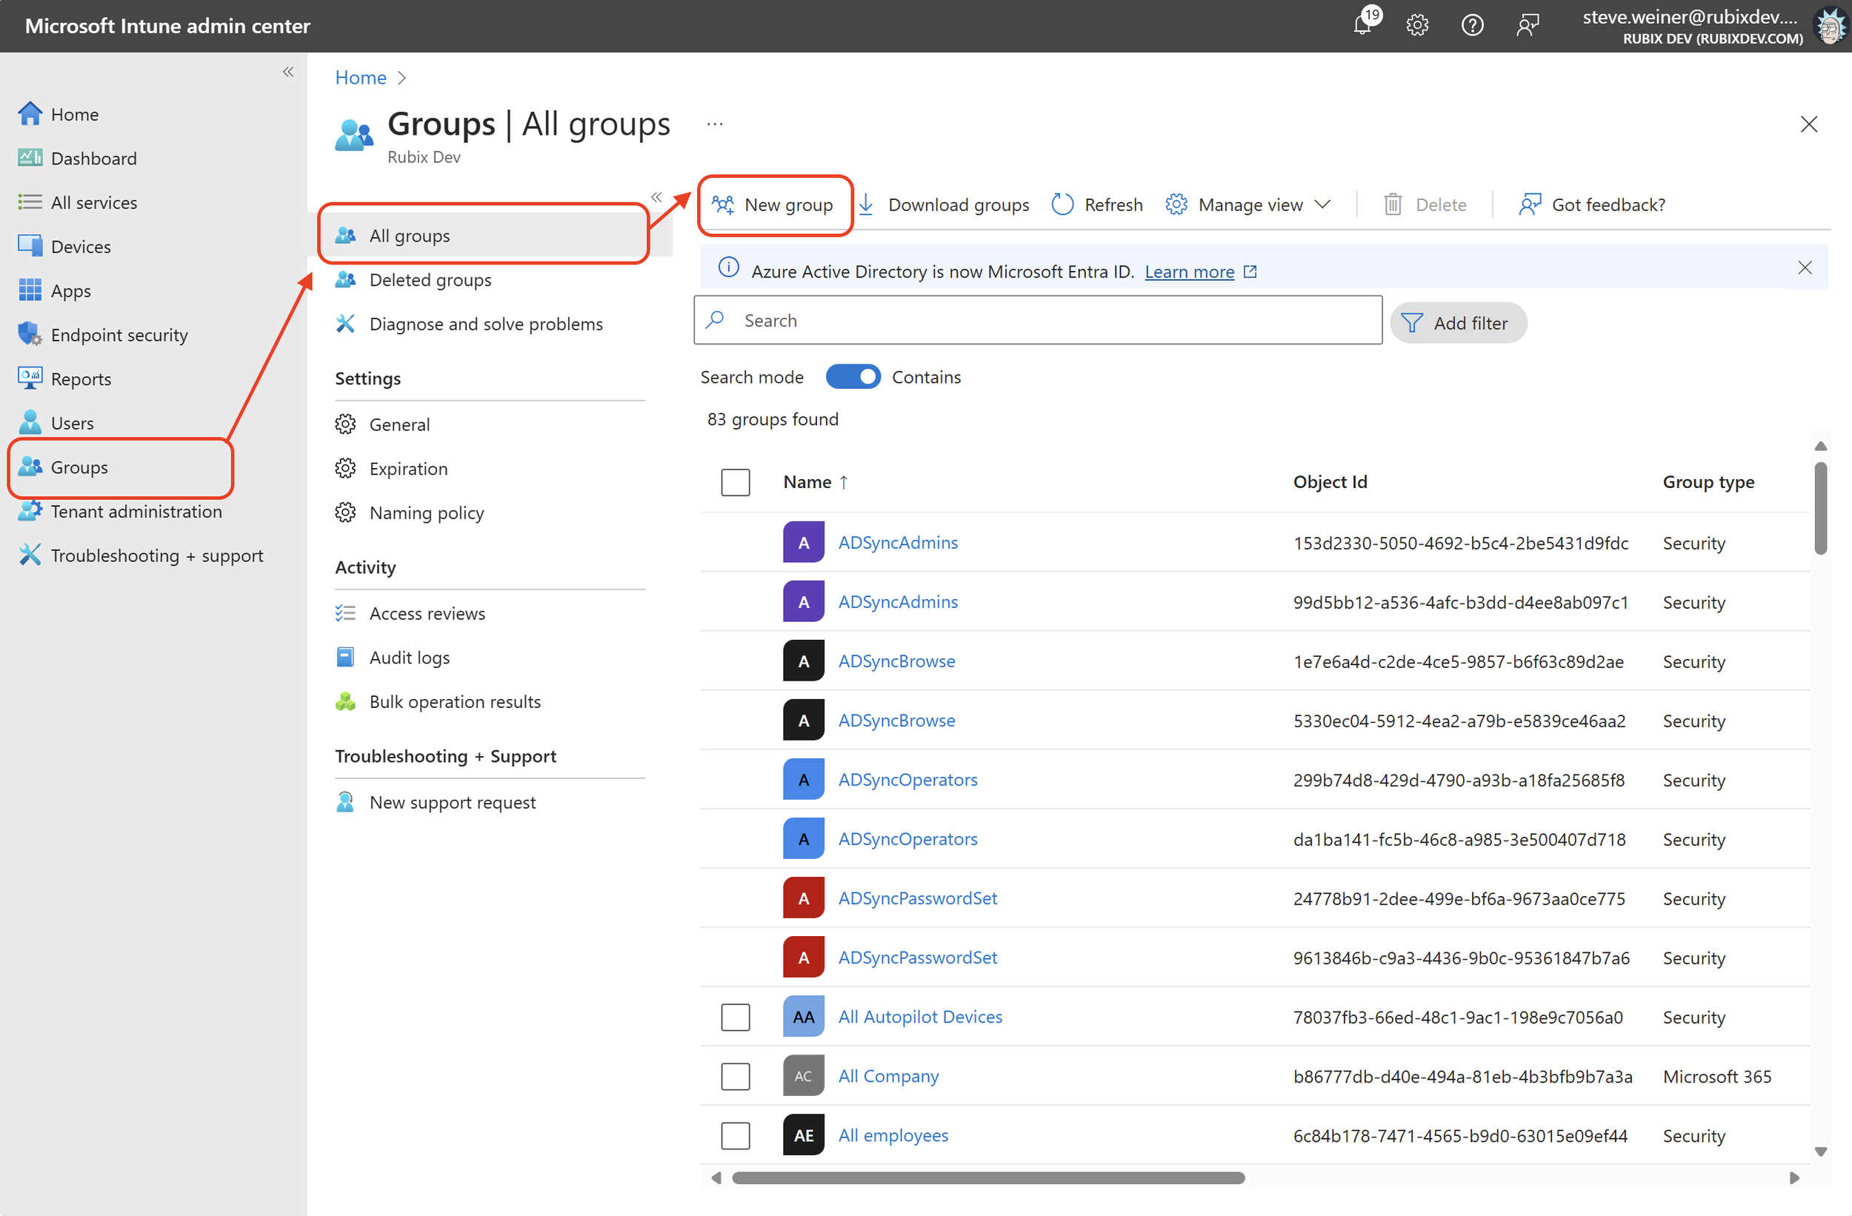This screenshot has height=1216, width=1852.
Task: Click the Download groups icon
Action: click(x=866, y=204)
